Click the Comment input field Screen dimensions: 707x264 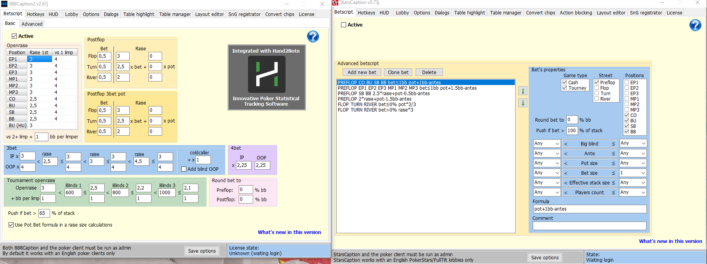click(x=589, y=226)
